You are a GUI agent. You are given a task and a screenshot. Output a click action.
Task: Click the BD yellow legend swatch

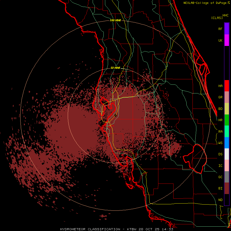coord(227,109)
